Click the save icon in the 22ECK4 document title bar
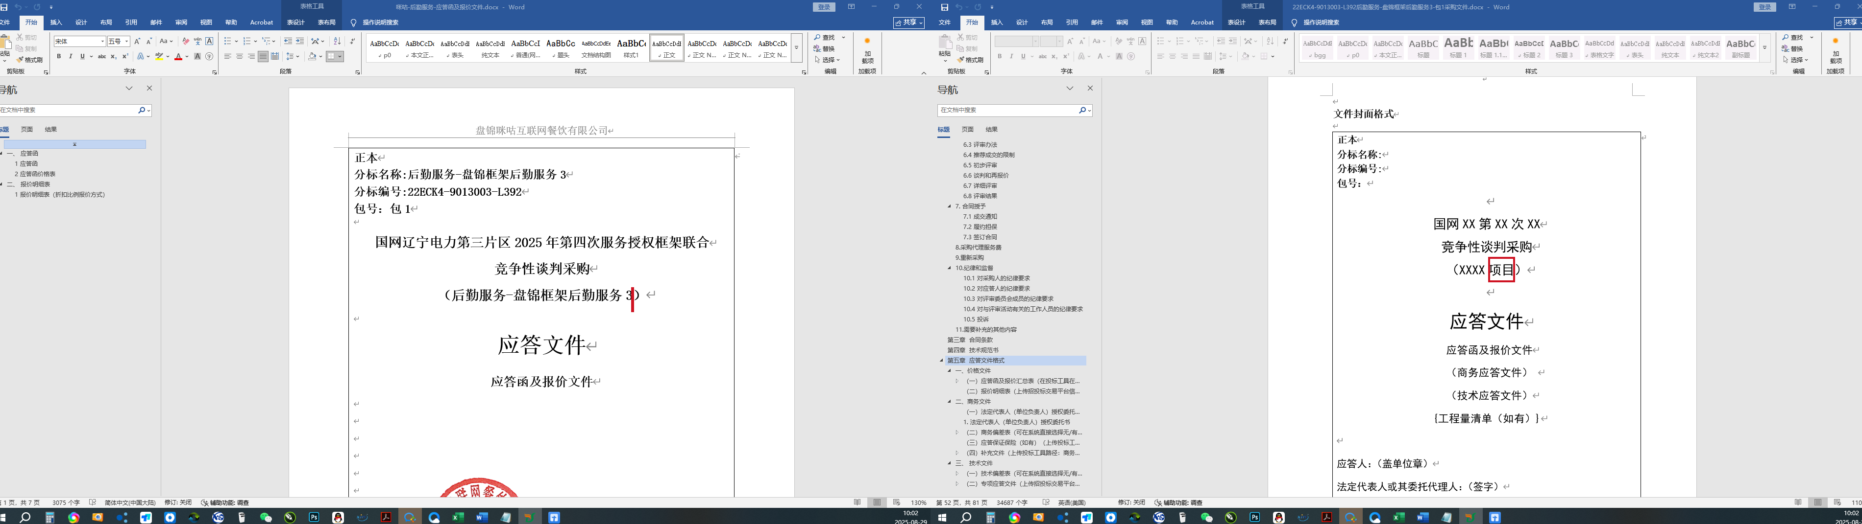 tap(944, 7)
